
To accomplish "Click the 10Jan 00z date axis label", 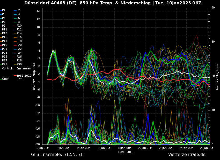I will point(42,148).
